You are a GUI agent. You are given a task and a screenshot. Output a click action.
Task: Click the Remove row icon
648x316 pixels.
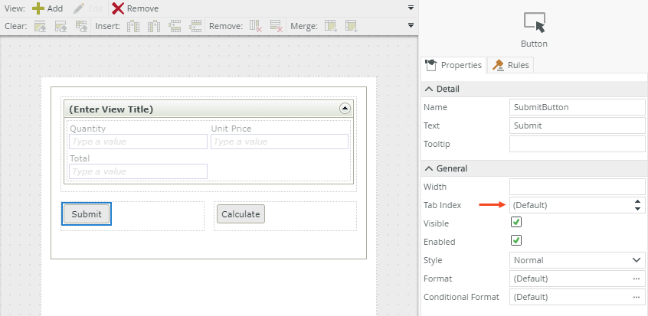pos(277,26)
